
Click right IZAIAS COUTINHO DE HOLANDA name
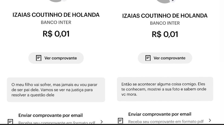pyautogui.click(x=165, y=16)
